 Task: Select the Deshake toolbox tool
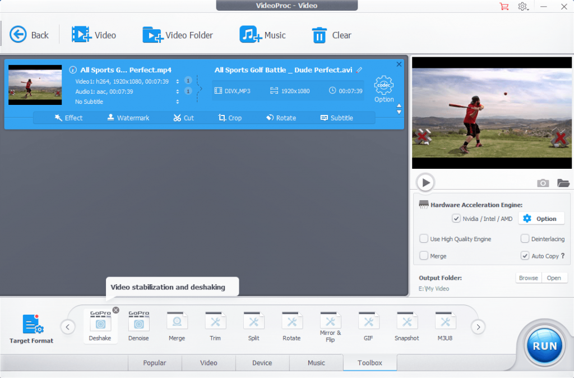tap(100, 326)
